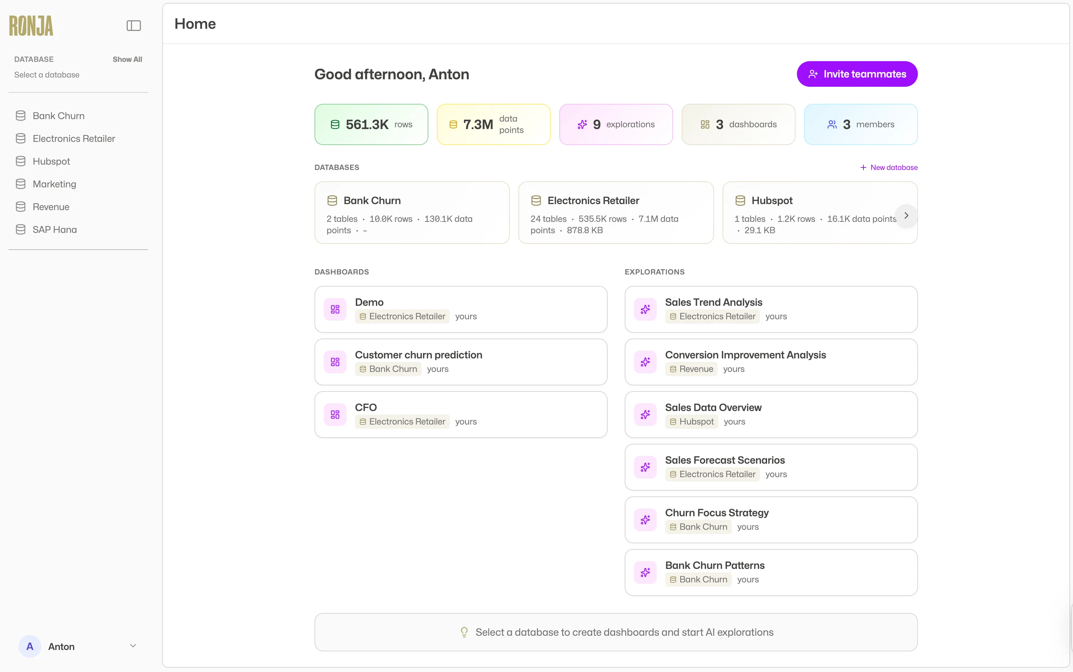Click the Sales Trend Analysis sparkle icon

(645, 309)
